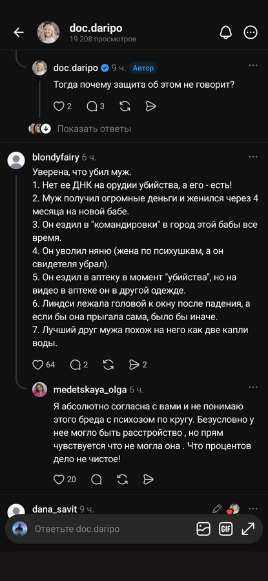
Task: Open doc.daripo's header profile picture
Action: tap(48, 33)
